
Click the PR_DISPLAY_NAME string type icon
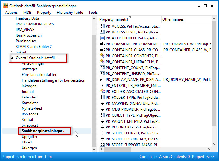pos(102,79)
